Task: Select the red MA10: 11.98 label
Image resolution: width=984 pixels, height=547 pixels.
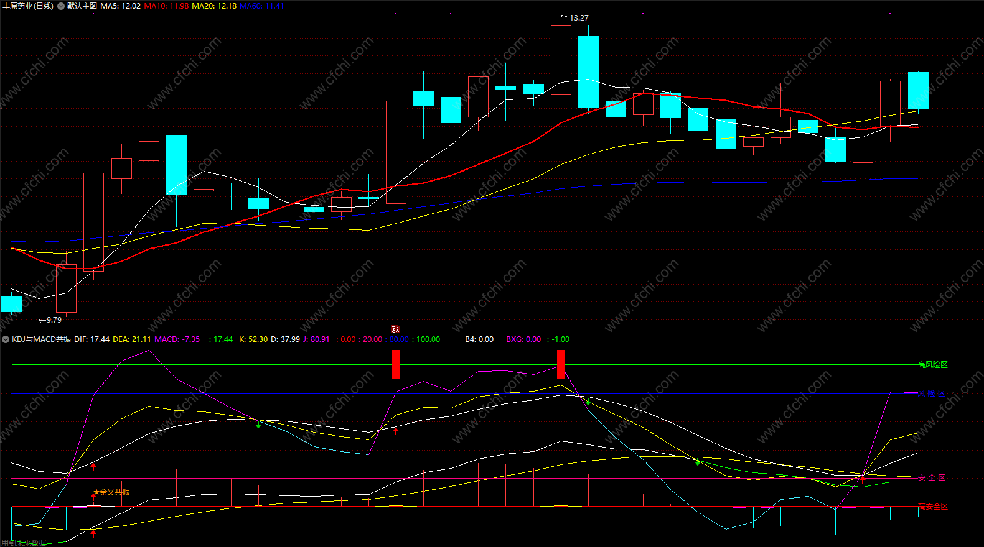Action: (166, 6)
